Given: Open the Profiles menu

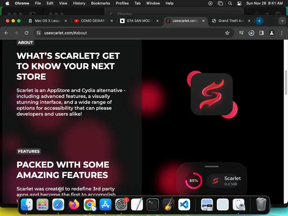Looking at the screenshot, I should [122, 3].
